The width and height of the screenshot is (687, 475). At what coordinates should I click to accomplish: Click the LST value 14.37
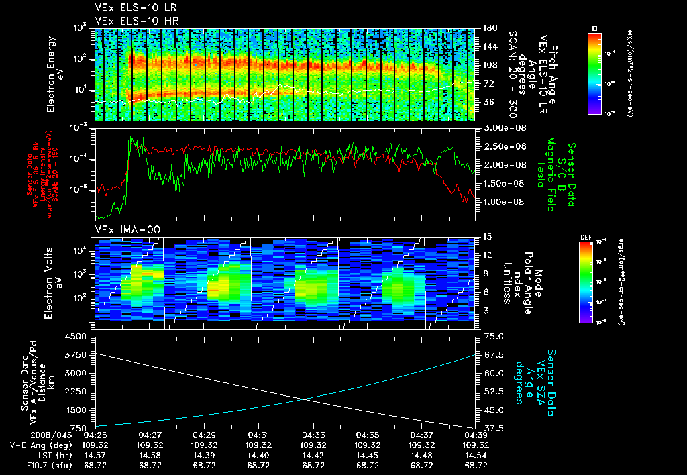95,456
